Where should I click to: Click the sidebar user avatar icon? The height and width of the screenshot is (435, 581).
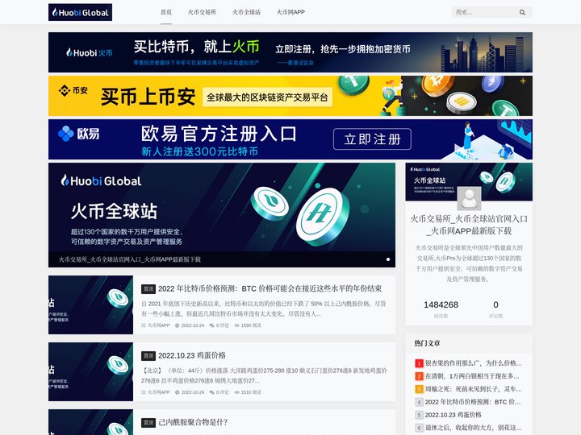[x=469, y=198]
